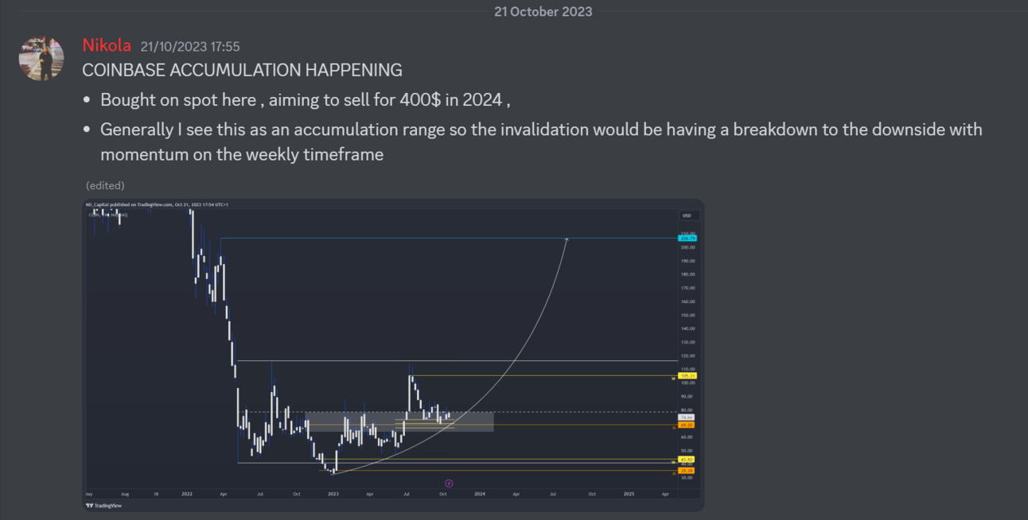Screen dimensions: 1028x520
Task: Click the yellow 43.60 price label
Action: tap(687, 460)
